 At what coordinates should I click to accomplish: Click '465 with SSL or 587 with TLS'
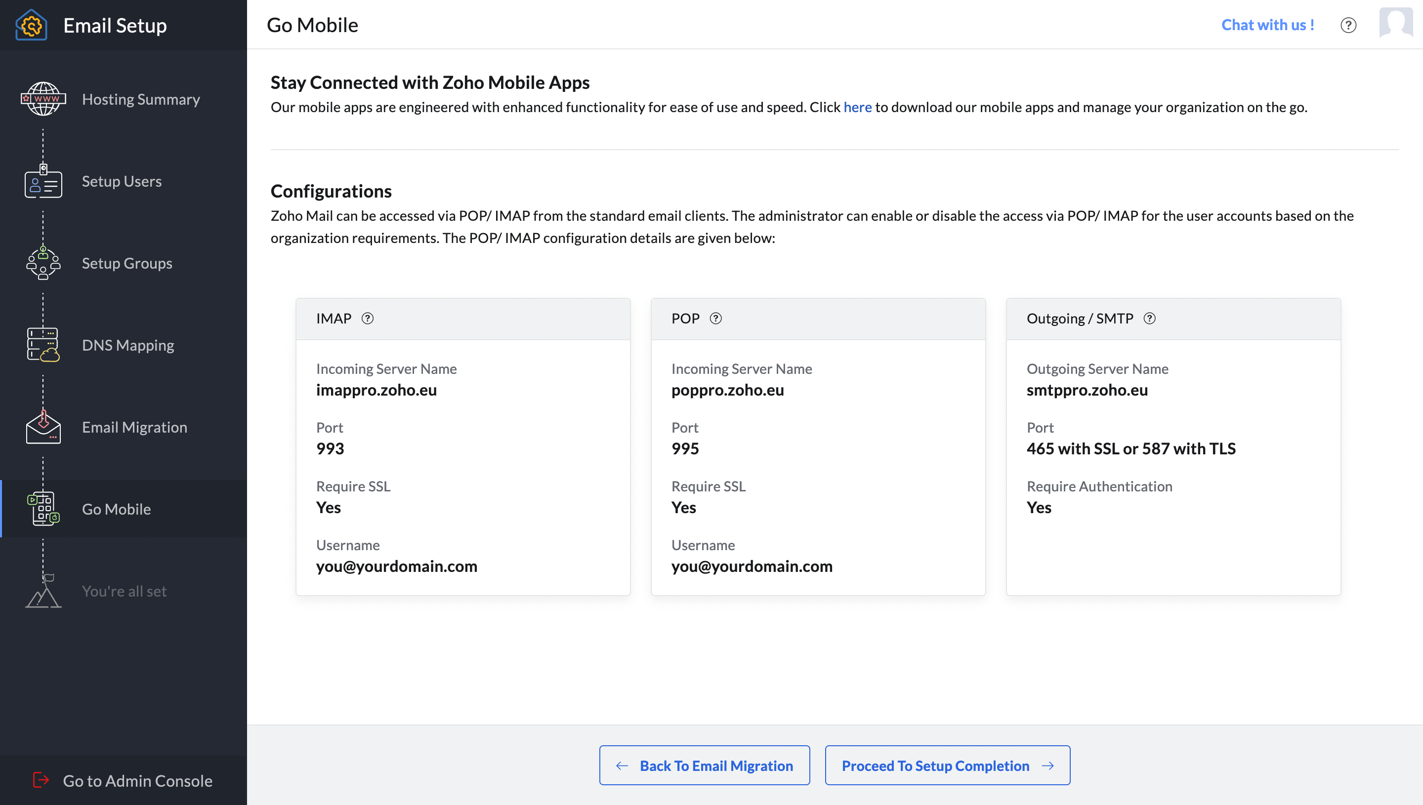pyautogui.click(x=1130, y=448)
